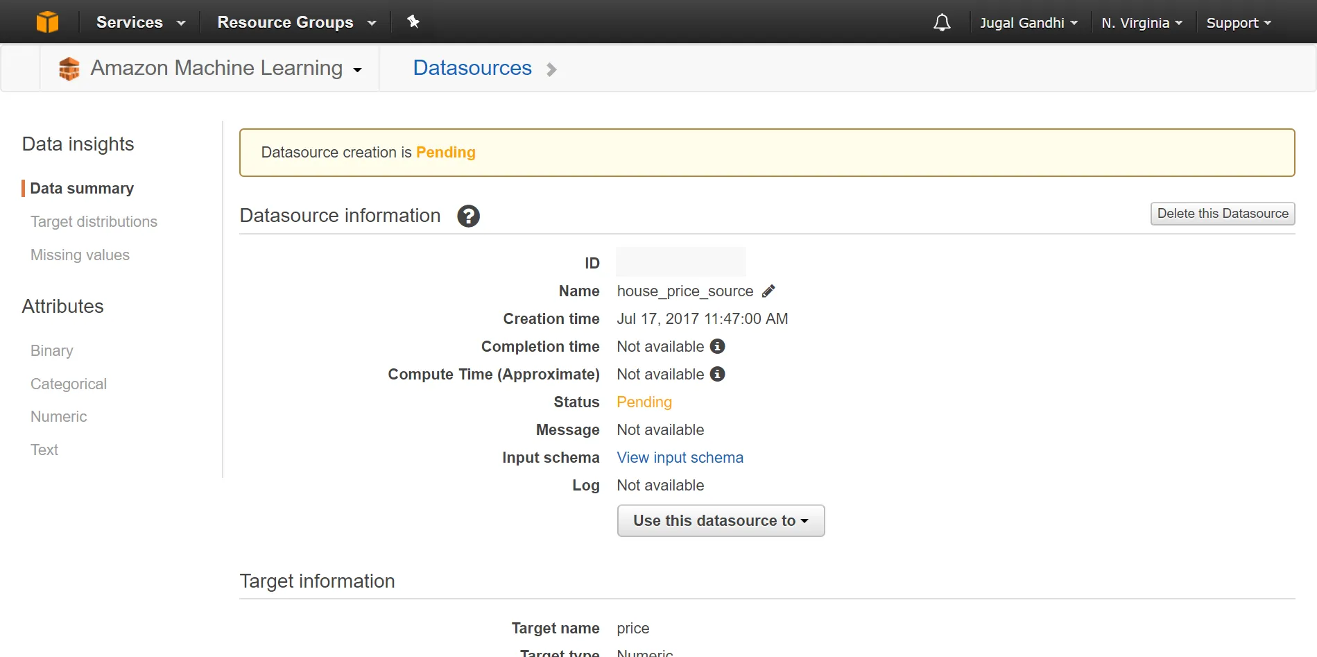Edit the datasource name with pencil icon

tap(768, 291)
